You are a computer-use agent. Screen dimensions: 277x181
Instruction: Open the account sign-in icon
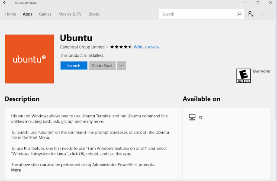(251, 14)
